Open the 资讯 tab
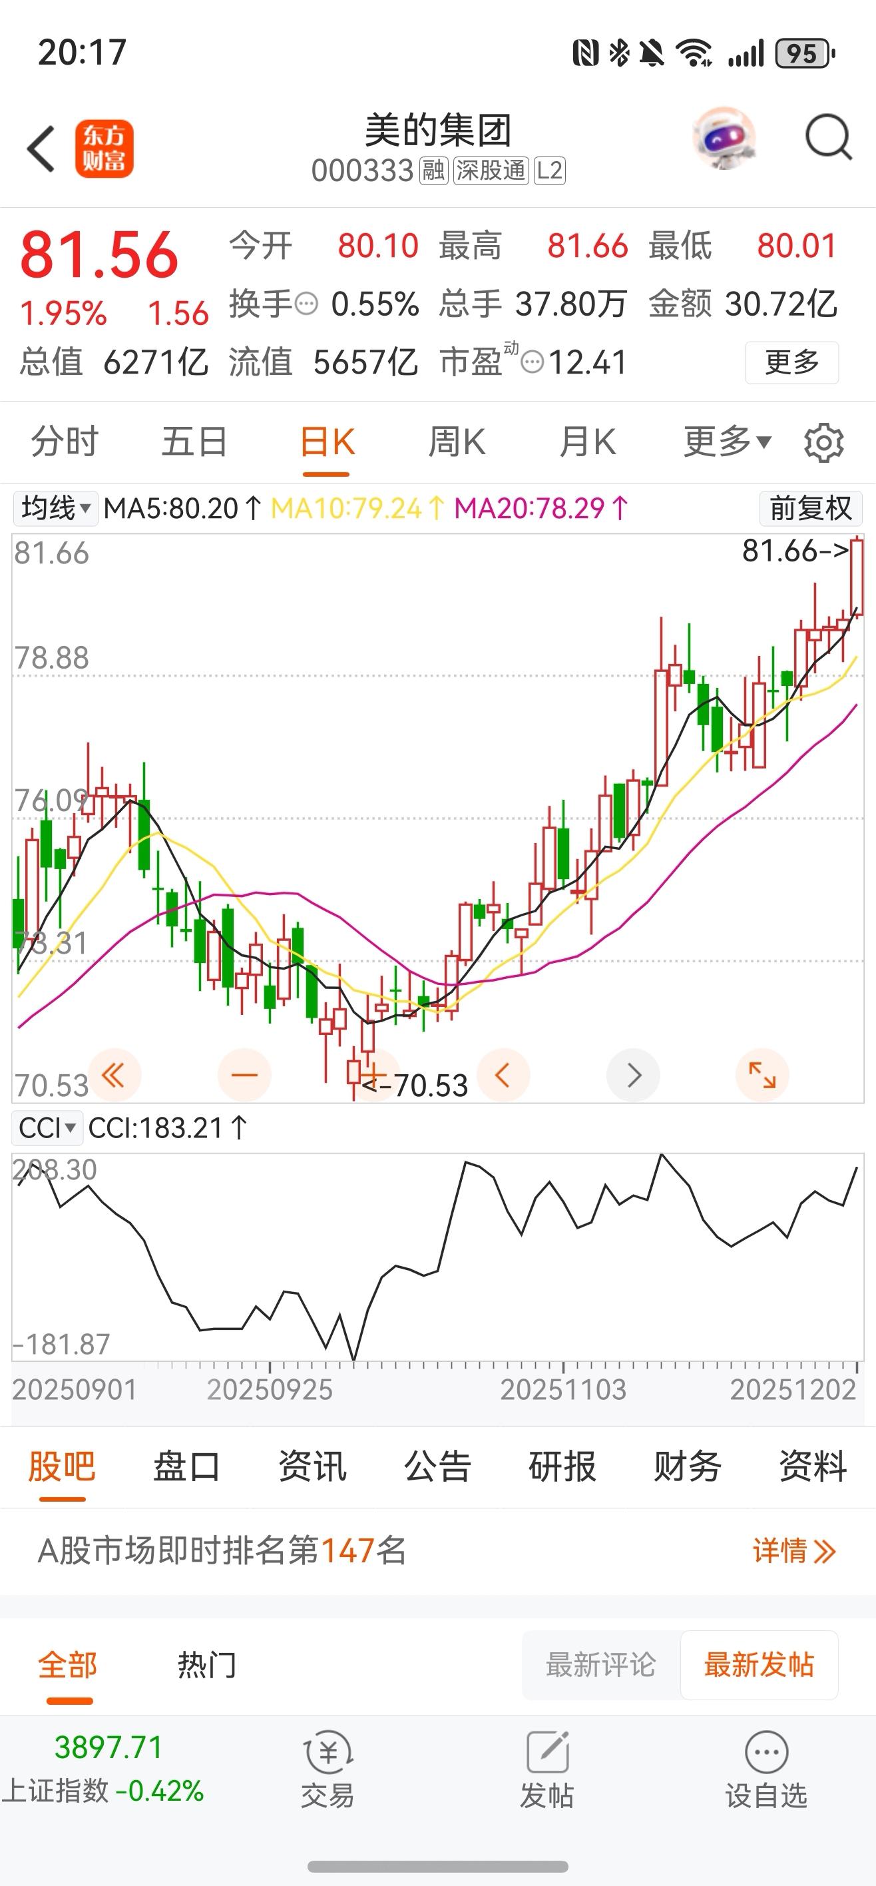Screen dimensions: 876x1886 pos(312,1466)
